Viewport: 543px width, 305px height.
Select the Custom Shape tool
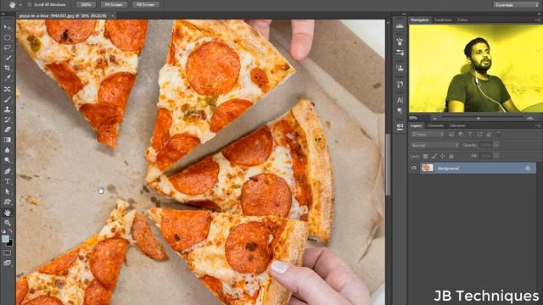coord(8,202)
